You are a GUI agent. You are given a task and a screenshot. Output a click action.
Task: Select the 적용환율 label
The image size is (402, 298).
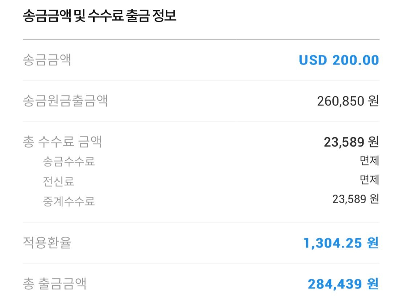coord(47,242)
